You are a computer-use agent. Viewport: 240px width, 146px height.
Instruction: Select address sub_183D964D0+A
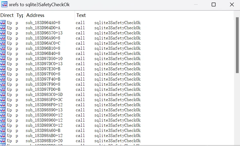[43, 28]
